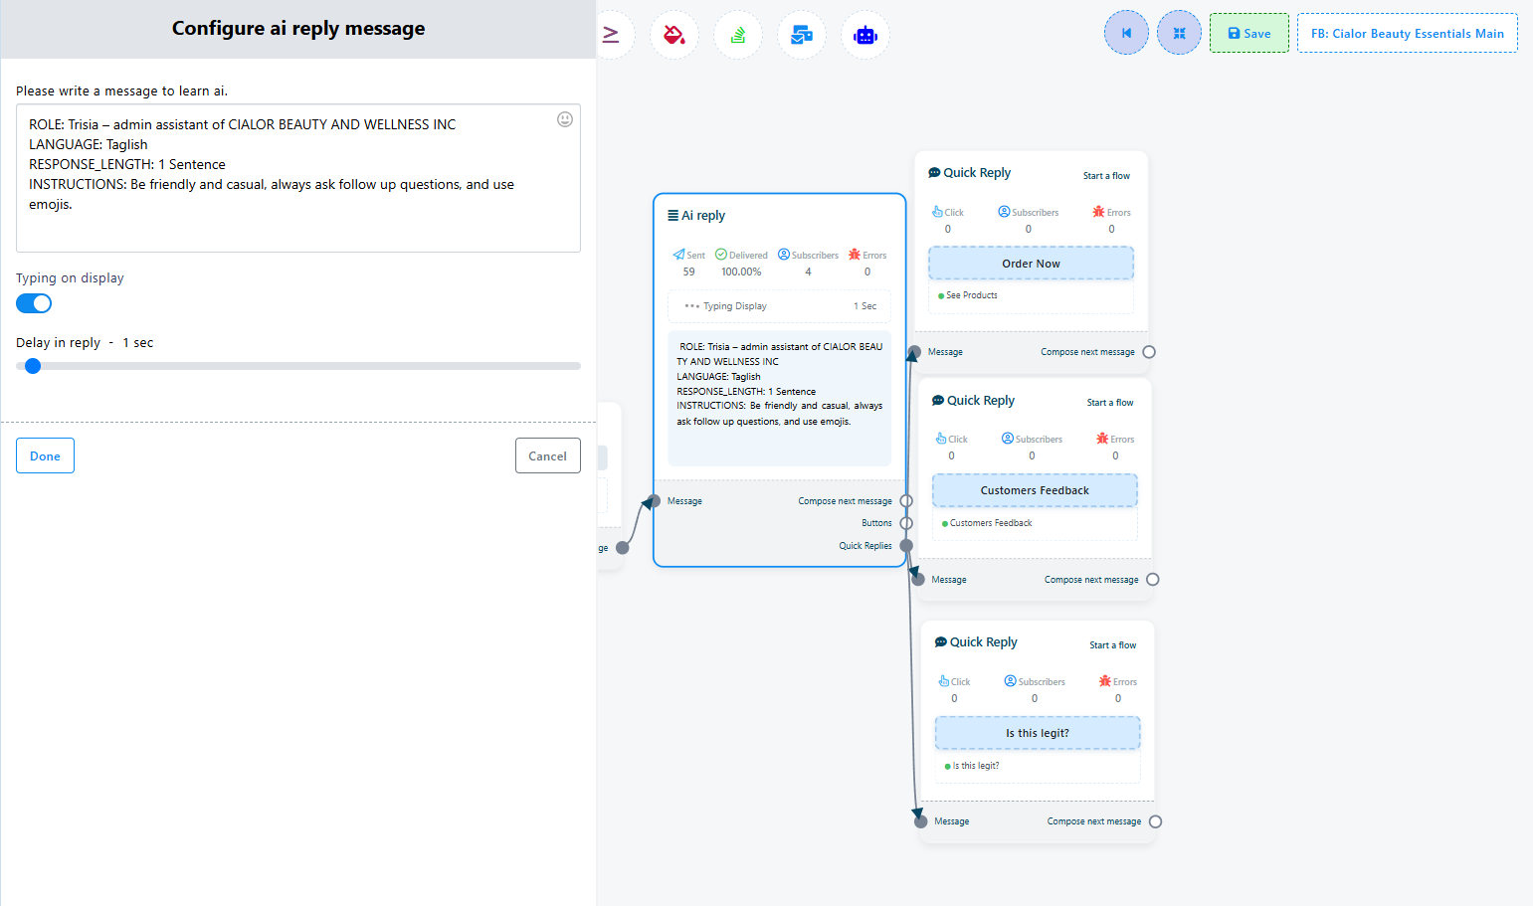Click Compose next message connector on Customers Feedback node
Image resolution: width=1533 pixels, height=906 pixels.
point(1153,580)
